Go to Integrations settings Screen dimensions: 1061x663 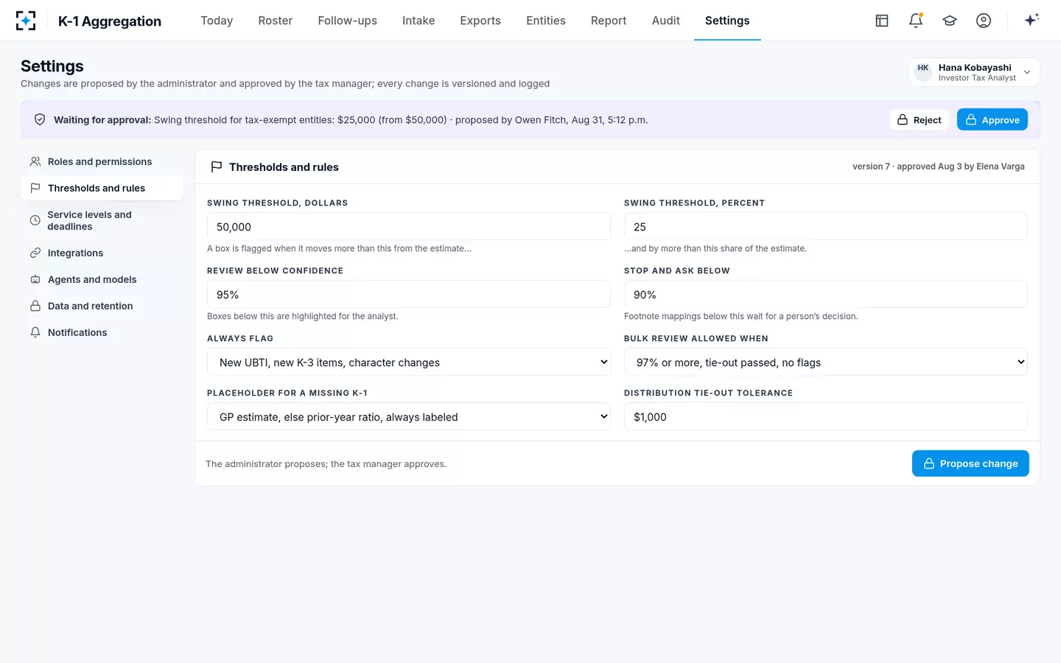[x=102, y=253]
